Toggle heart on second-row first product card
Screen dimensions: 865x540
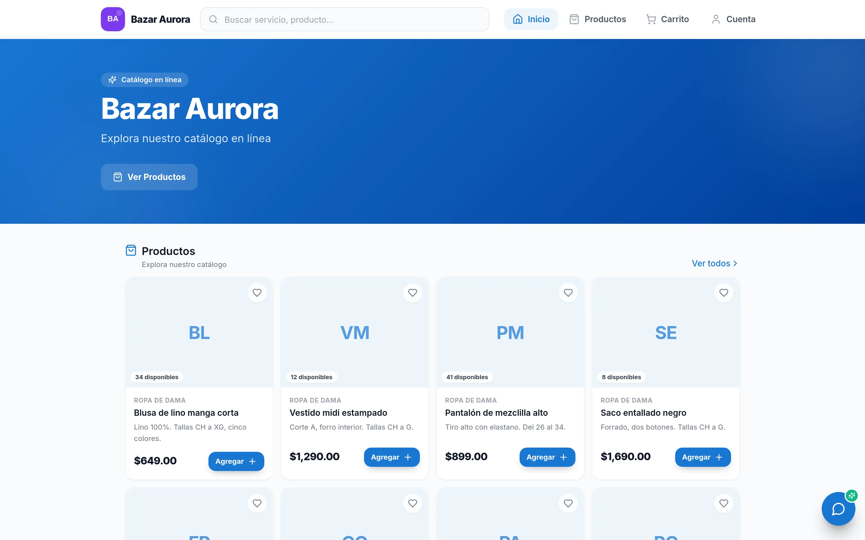[257, 504]
